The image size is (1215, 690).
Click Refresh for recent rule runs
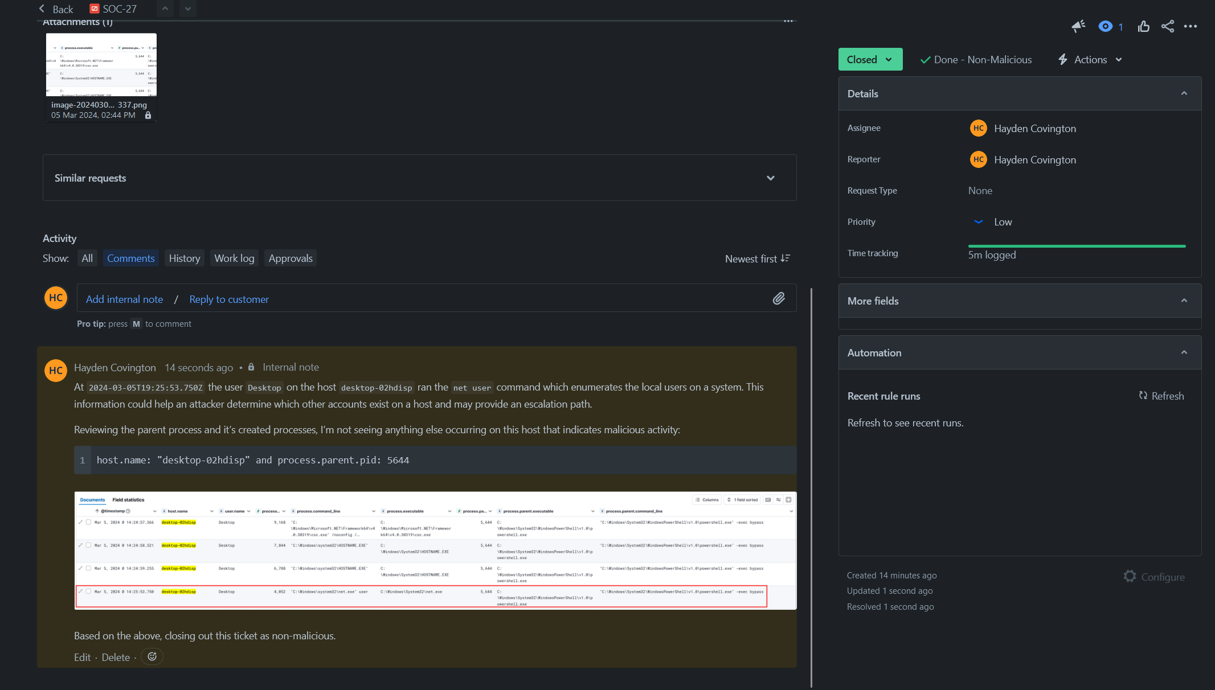click(1161, 396)
